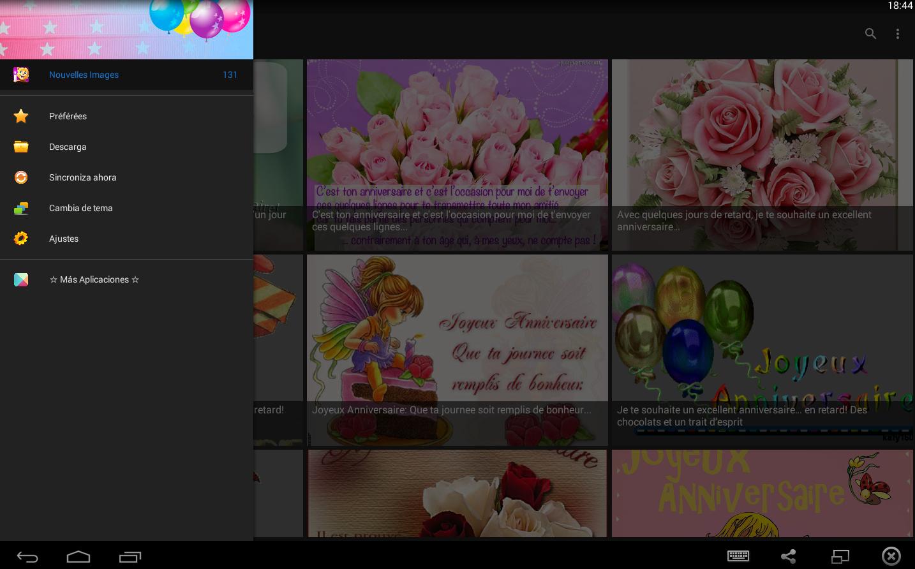This screenshot has height=569, width=915.
Task: Click the Sincroniza ahora sync icon
Action: [x=21, y=177]
